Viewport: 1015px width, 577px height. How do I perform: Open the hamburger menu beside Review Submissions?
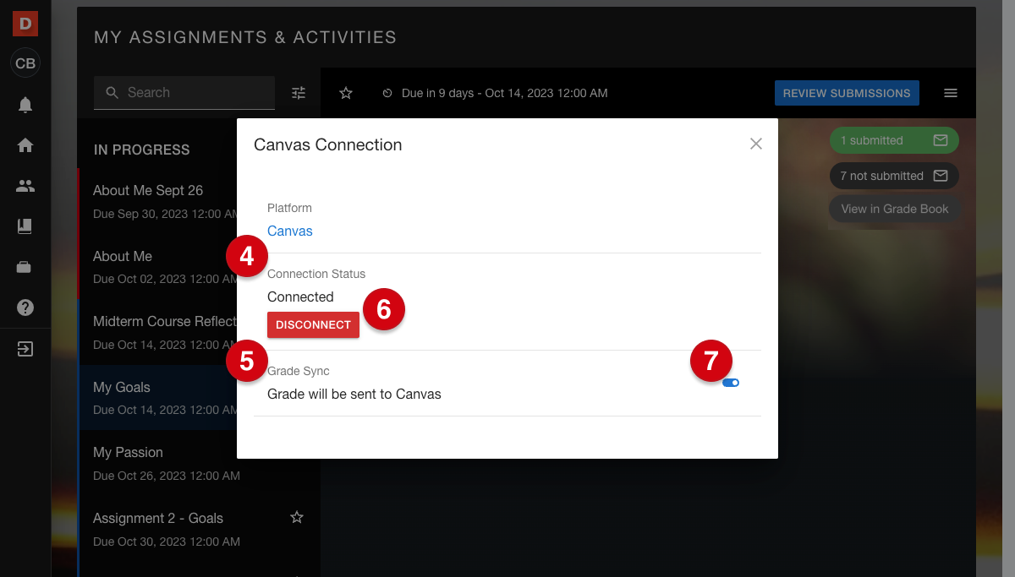(951, 93)
